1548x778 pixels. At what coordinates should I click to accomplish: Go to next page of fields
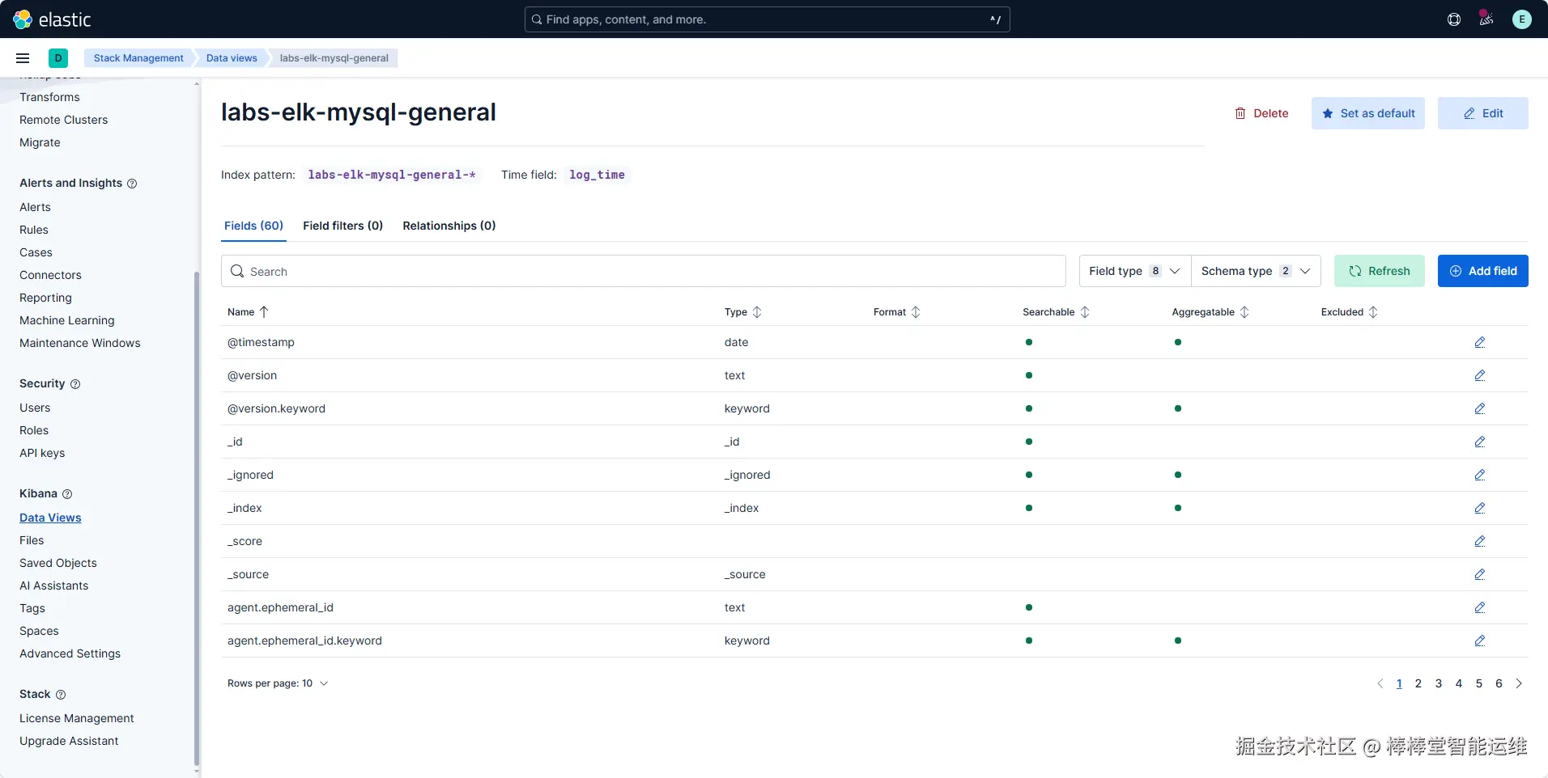[1519, 683]
